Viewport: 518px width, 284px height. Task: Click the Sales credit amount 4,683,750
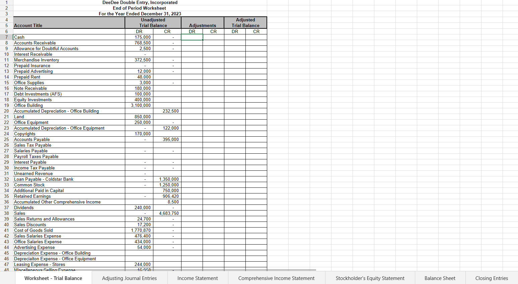[167, 213]
